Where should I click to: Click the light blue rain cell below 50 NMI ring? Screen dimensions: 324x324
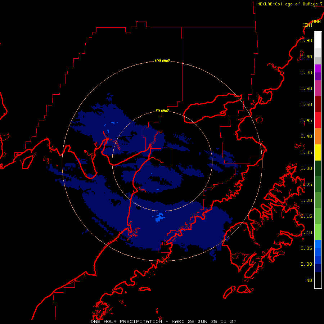(x=159, y=217)
